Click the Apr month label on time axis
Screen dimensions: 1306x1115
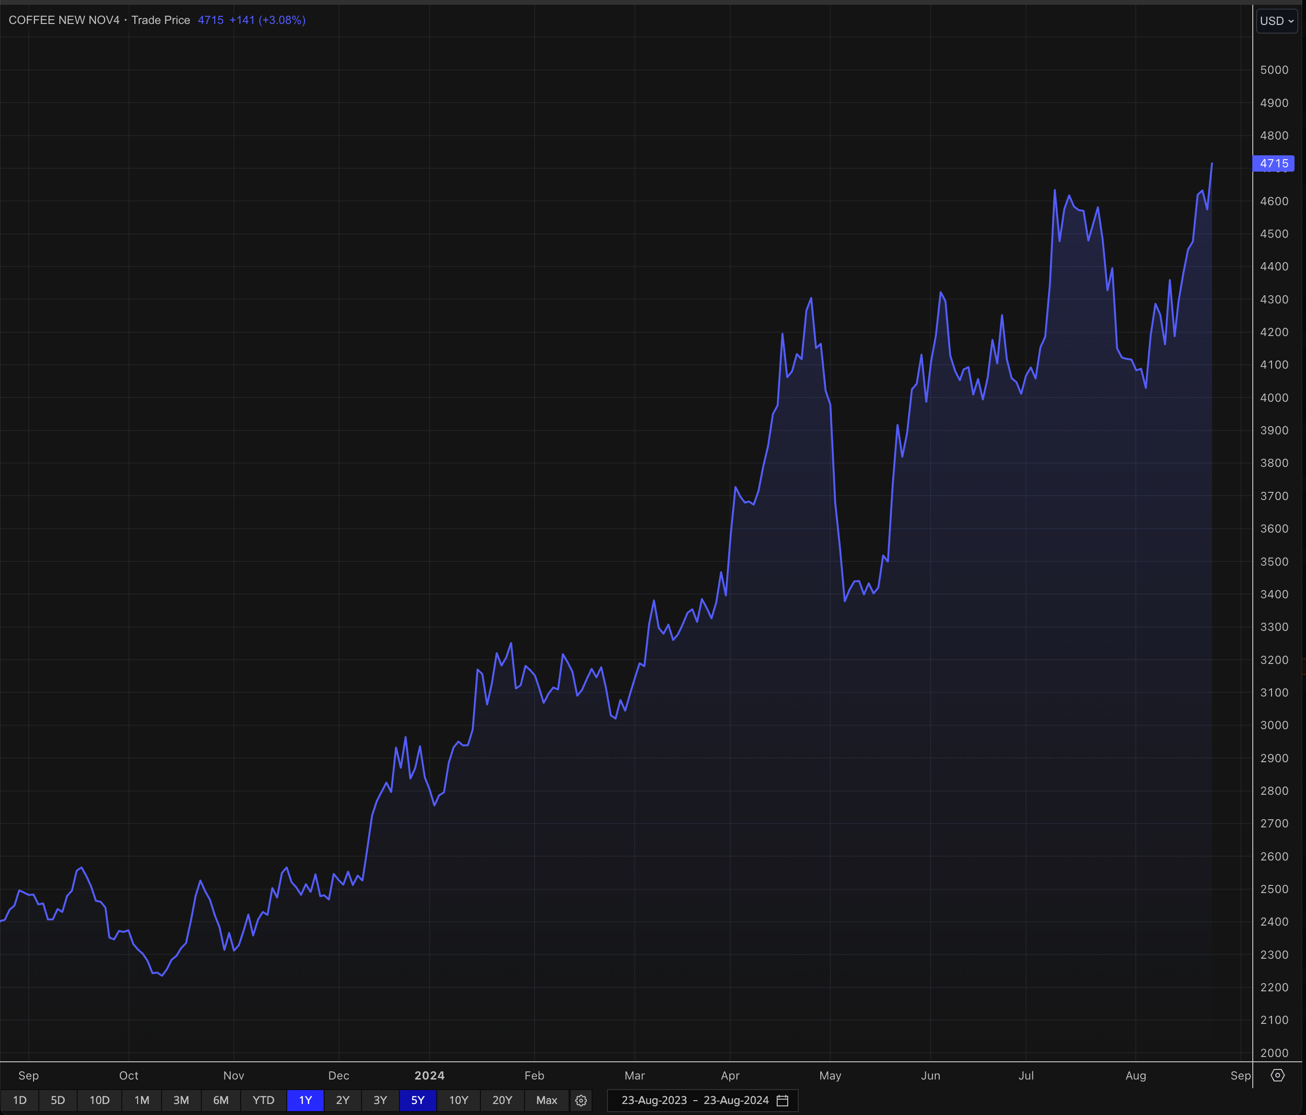click(x=730, y=1075)
